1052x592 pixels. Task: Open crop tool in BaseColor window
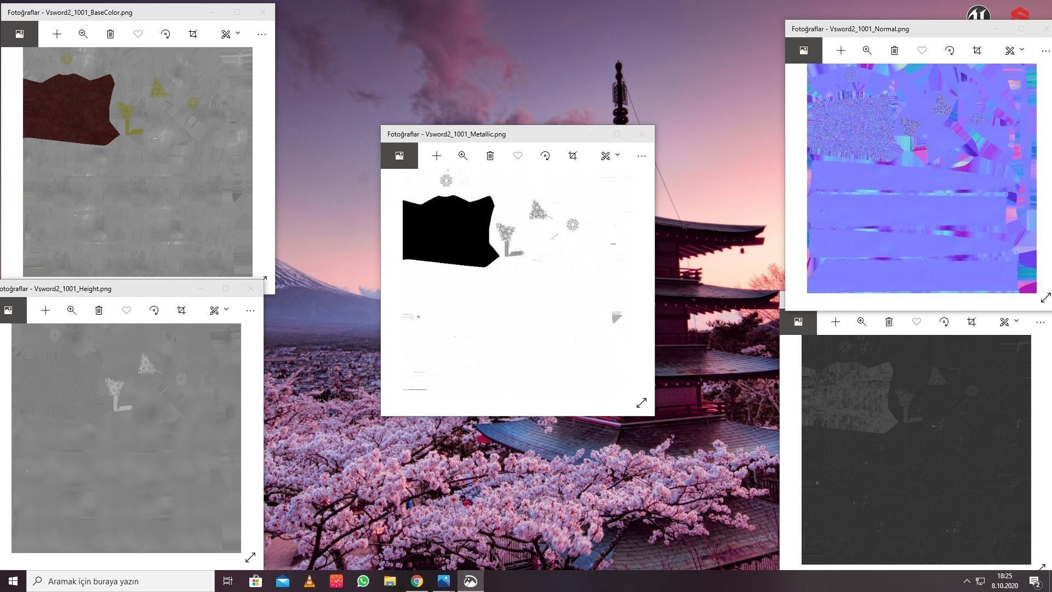pos(193,34)
